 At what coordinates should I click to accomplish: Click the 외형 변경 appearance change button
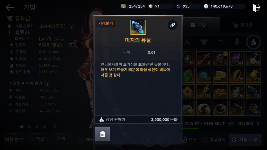point(14,139)
